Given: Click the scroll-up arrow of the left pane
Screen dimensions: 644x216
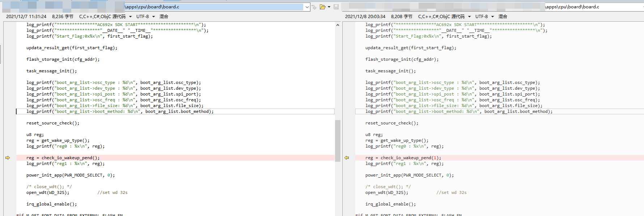Looking at the screenshot, I should click(x=338, y=25).
